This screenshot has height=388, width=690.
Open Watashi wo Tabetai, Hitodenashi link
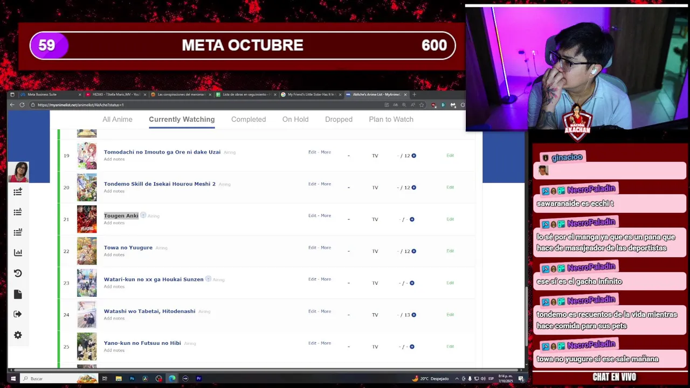(x=149, y=311)
